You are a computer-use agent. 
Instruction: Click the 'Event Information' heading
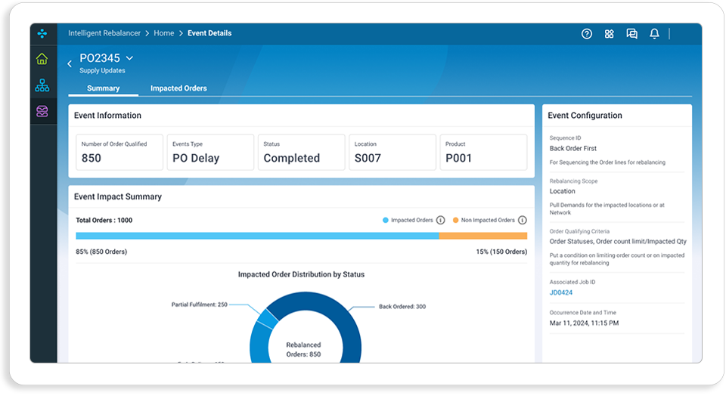(108, 115)
